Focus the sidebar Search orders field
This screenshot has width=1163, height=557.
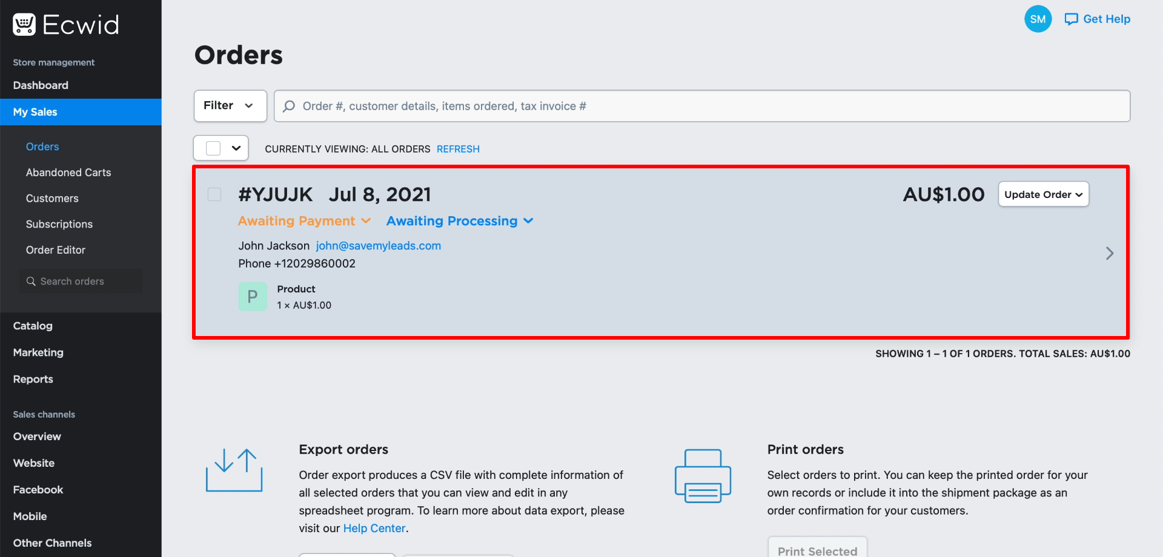(81, 281)
